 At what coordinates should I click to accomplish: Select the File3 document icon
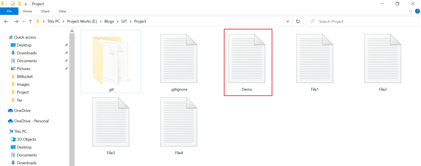111,123
